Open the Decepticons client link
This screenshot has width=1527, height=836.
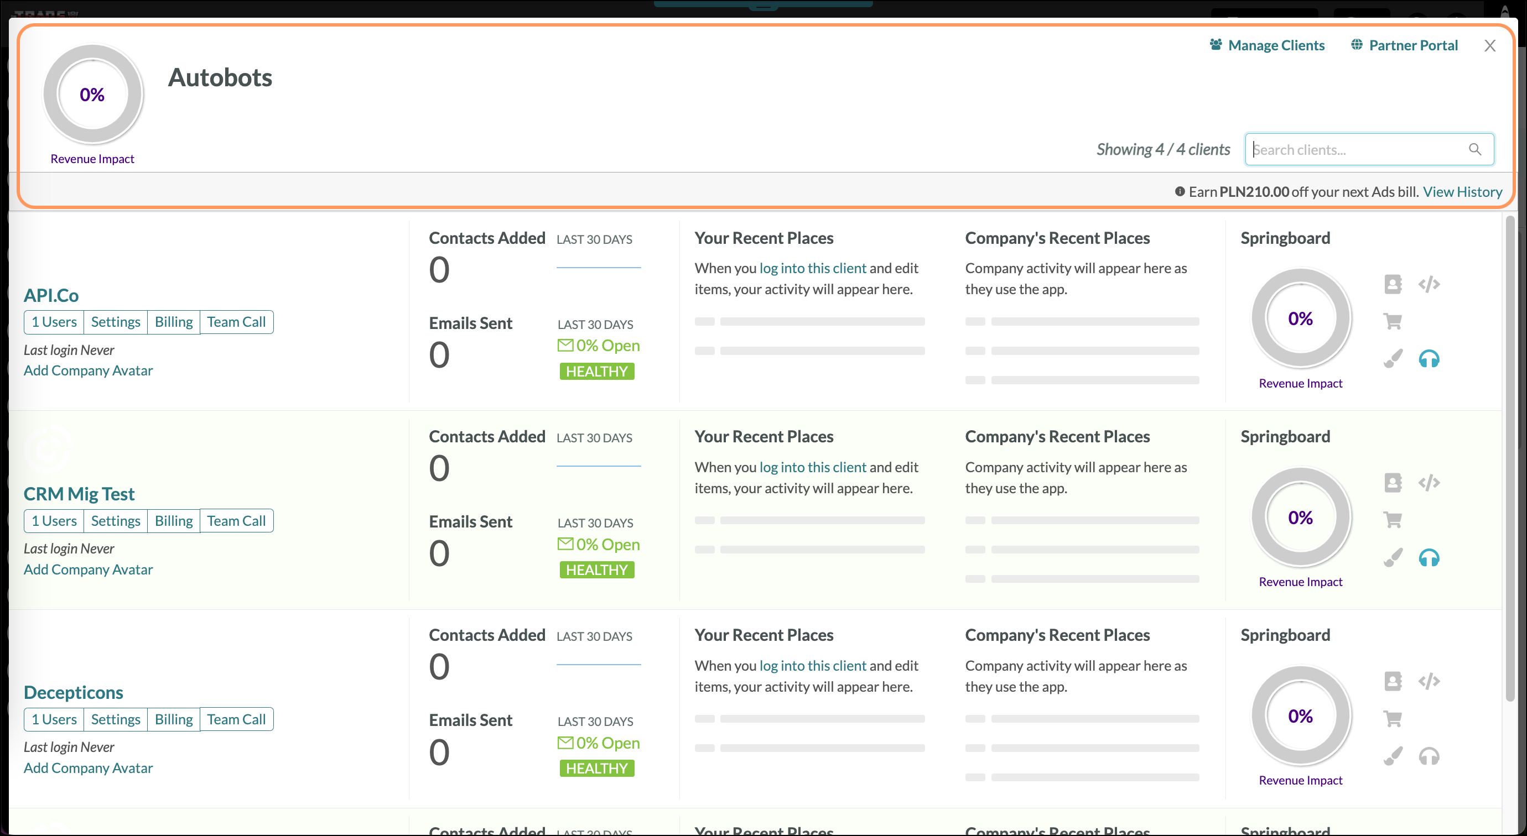coord(74,692)
